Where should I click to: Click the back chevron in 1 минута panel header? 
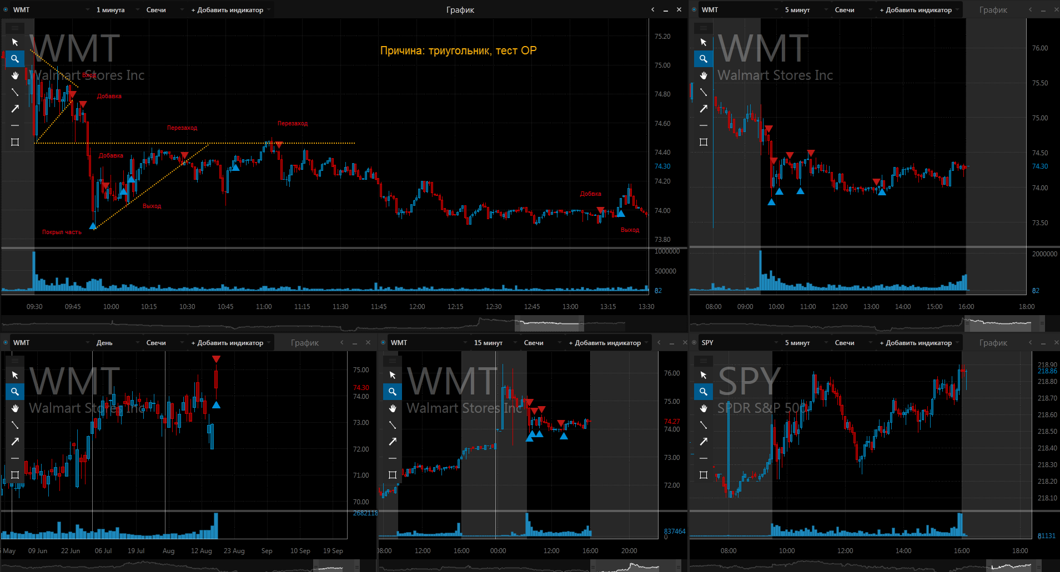pyautogui.click(x=653, y=9)
